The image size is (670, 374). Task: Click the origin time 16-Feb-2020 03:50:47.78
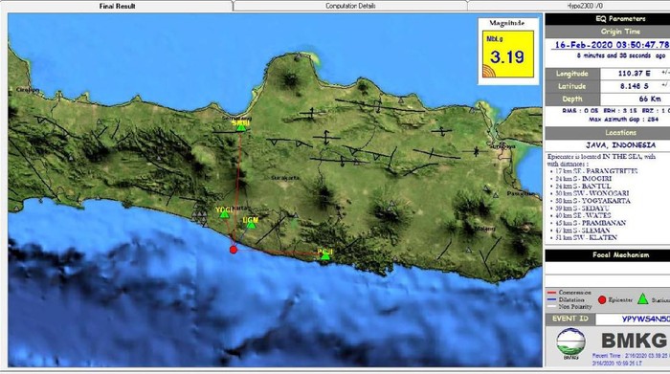coord(612,45)
